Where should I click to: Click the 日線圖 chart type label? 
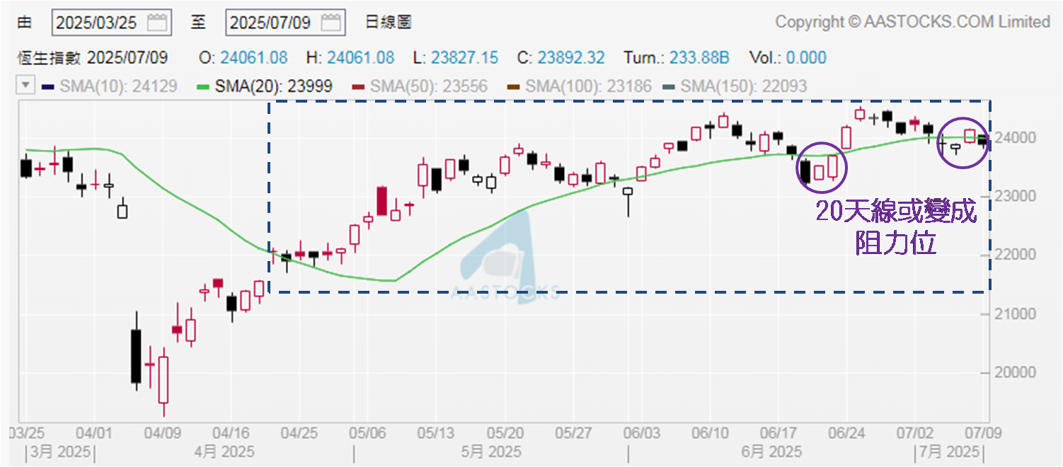tap(388, 22)
